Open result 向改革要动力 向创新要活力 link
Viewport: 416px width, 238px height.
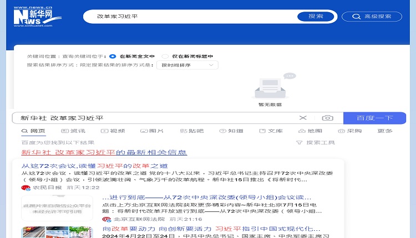(211, 229)
